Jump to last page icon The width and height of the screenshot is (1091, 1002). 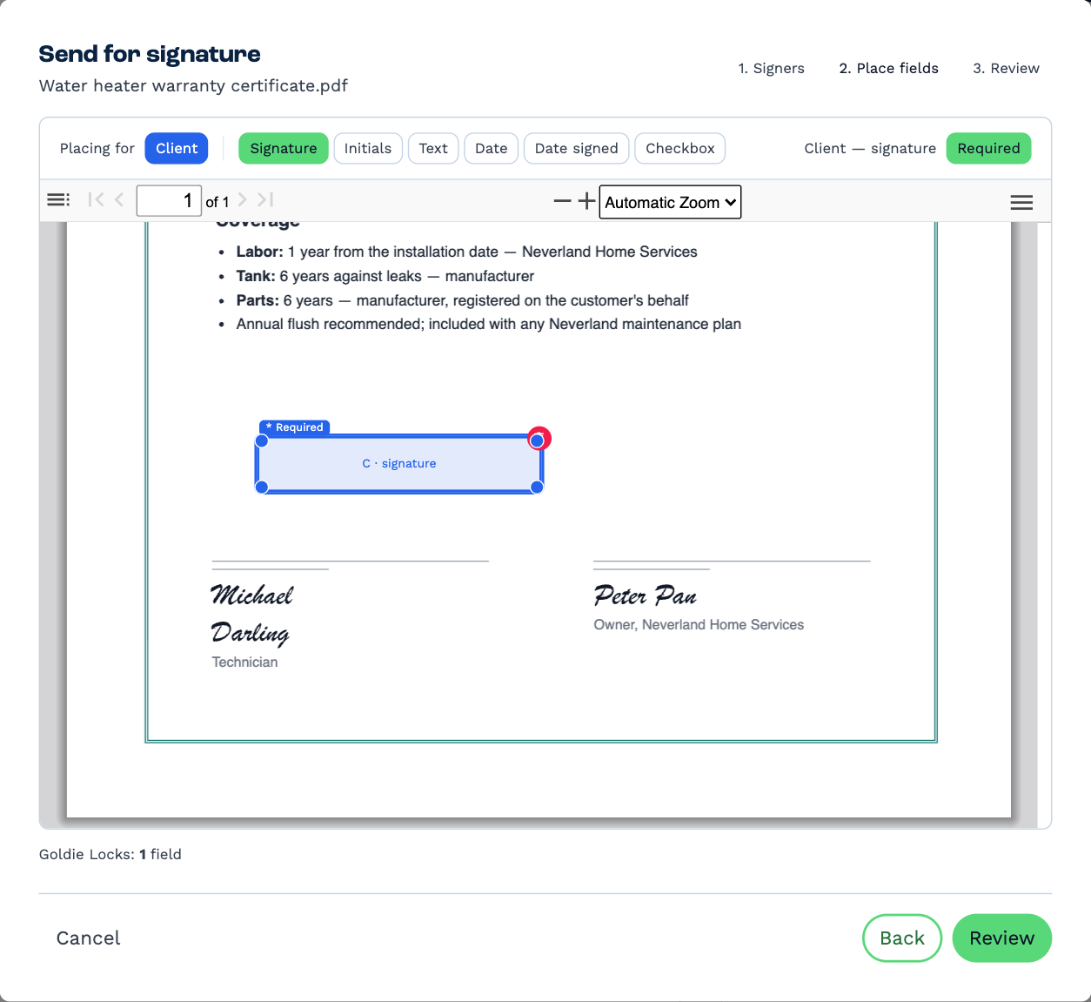(x=265, y=200)
